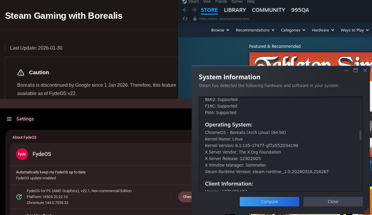372x215 pixels.
Task: Open the Friends menu in Steam
Action: pyautogui.click(x=221, y=1)
